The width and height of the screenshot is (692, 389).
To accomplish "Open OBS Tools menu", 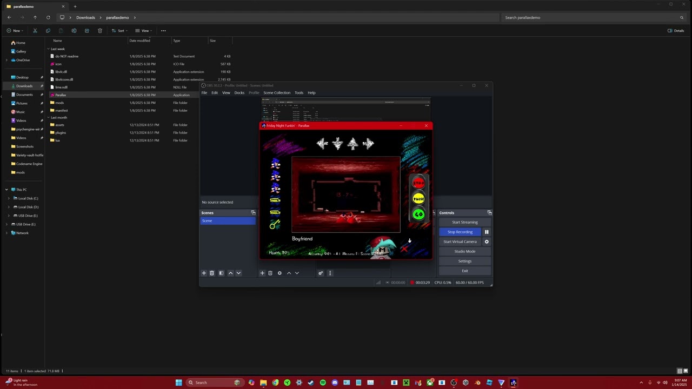I will [x=299, y=93].
